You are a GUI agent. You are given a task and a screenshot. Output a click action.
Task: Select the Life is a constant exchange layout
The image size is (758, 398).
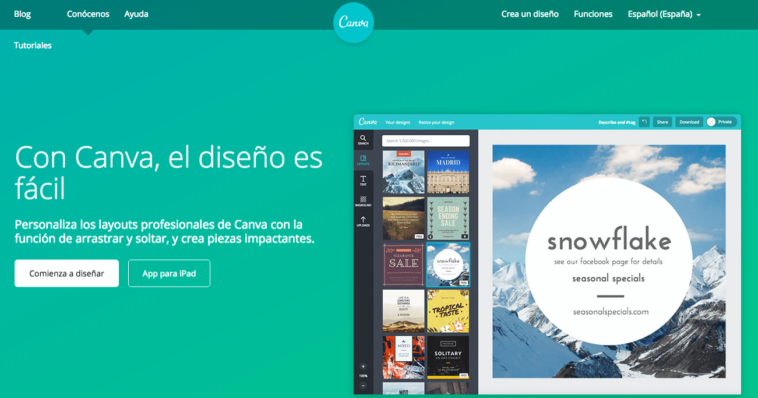[404, 311]
